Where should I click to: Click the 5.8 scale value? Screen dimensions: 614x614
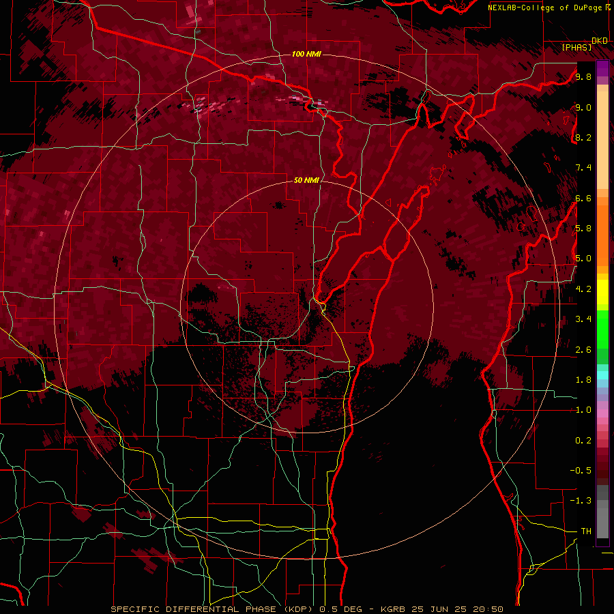point(583,229)
